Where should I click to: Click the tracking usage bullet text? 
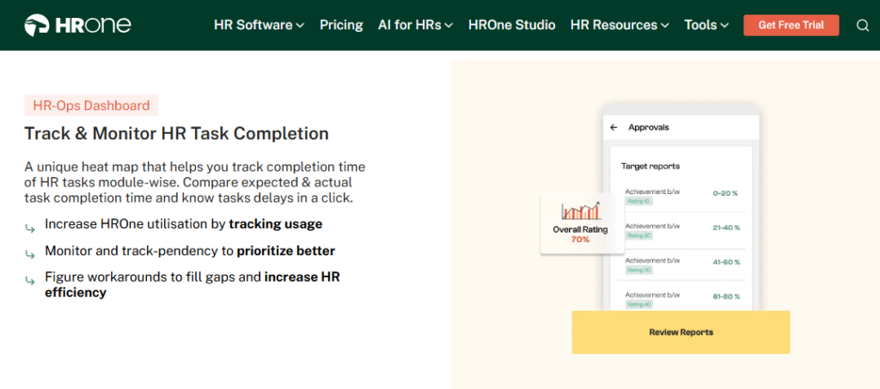pyautogui.click(x=184, y=224)
